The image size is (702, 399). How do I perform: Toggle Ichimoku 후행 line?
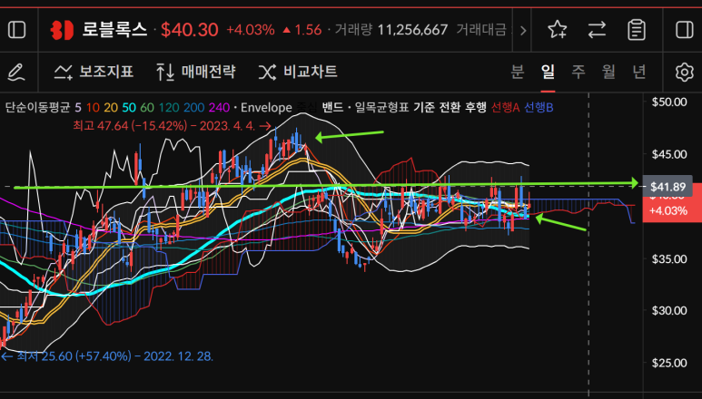pyautogui.click(x=475, y=107)
